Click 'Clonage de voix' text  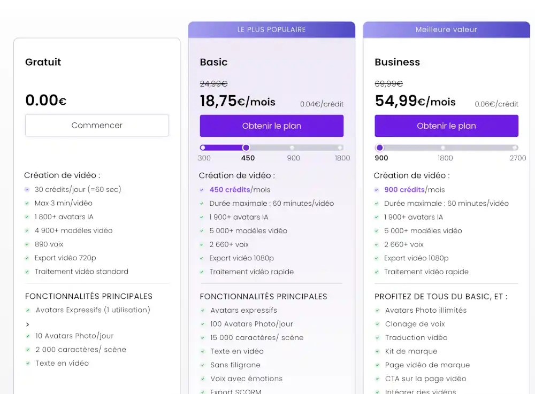tap(415, 324)
